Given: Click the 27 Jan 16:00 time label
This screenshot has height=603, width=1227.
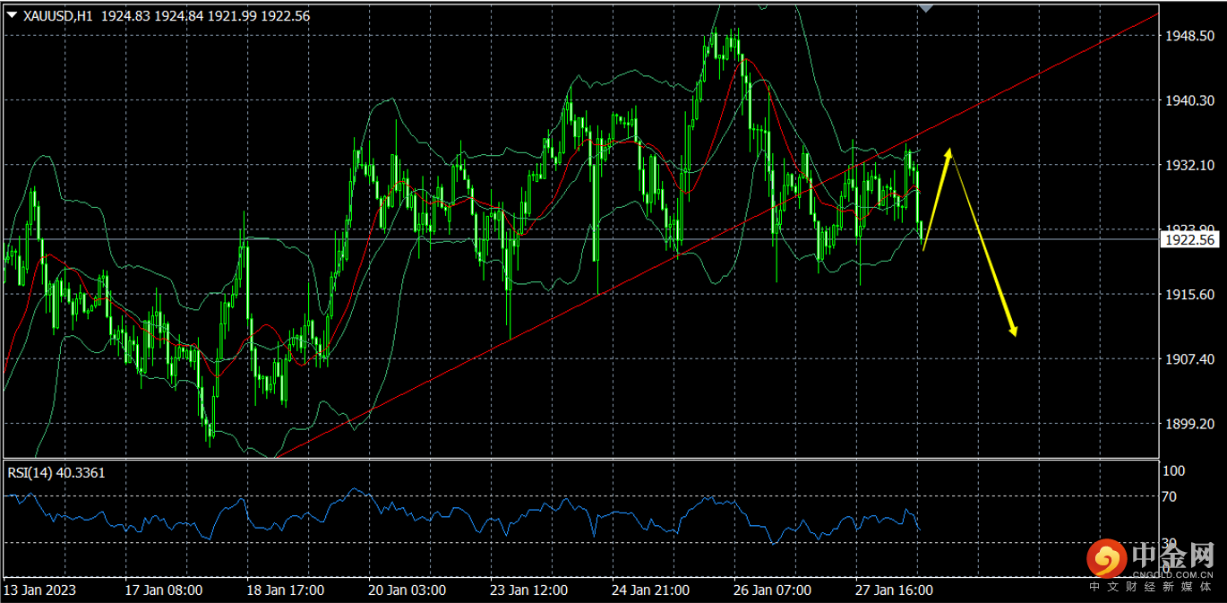Looking at the screenshot, I should (894, 590).
